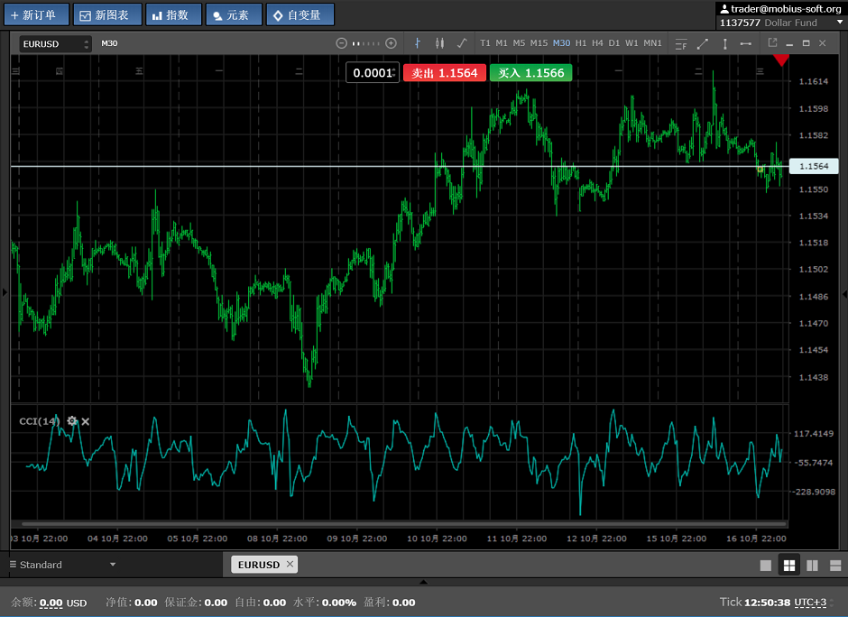Screen dimensions: 848x617
Task: Click the red triangle marker at chart top
Action: 780,60
